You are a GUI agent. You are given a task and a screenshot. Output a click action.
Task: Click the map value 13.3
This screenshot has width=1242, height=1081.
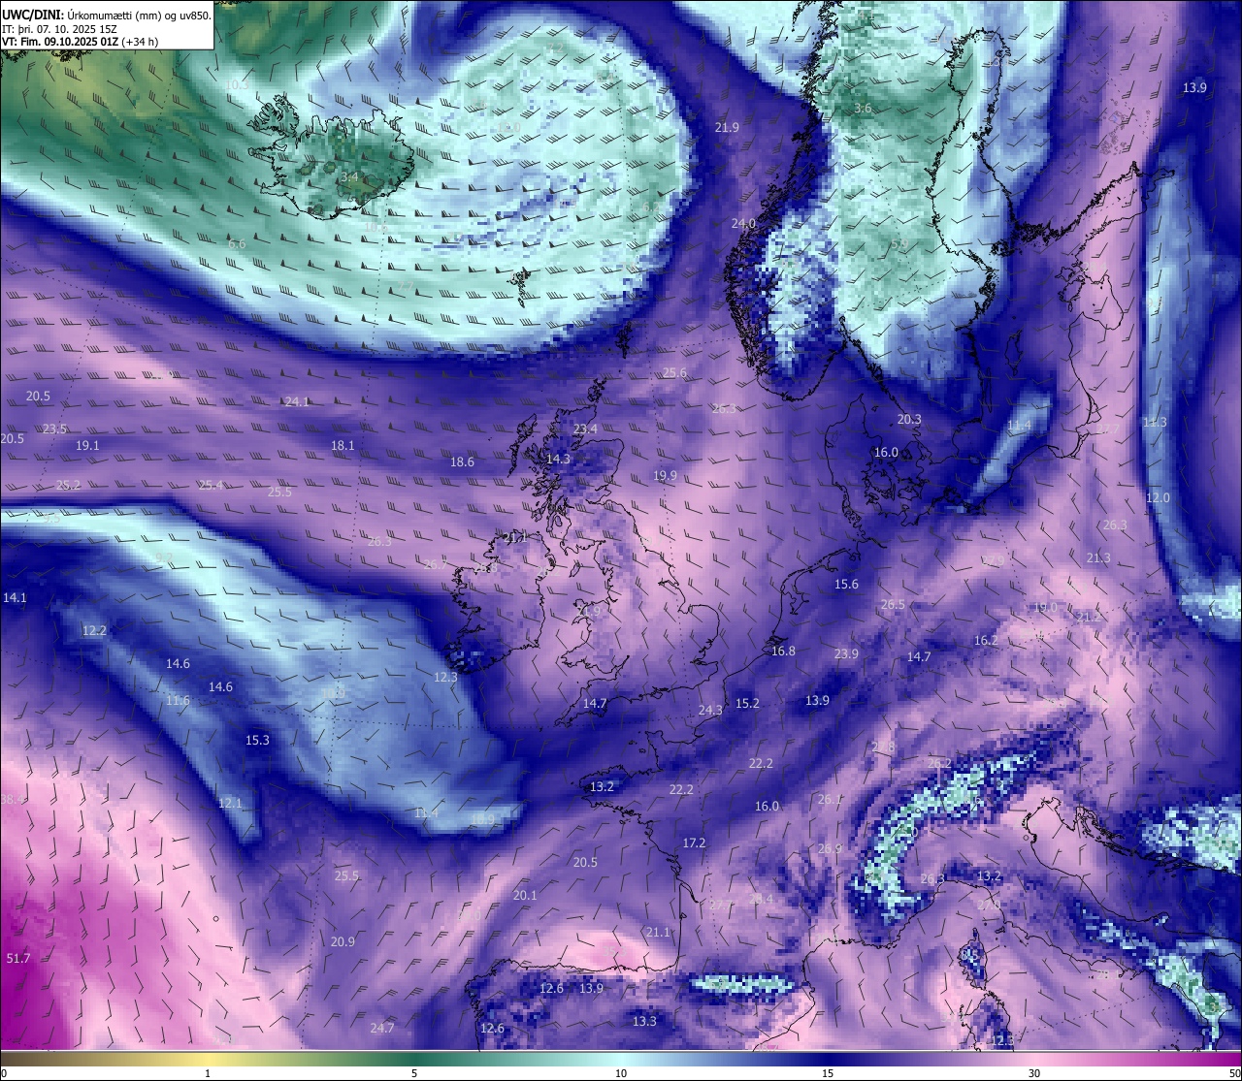(644, 1021)
